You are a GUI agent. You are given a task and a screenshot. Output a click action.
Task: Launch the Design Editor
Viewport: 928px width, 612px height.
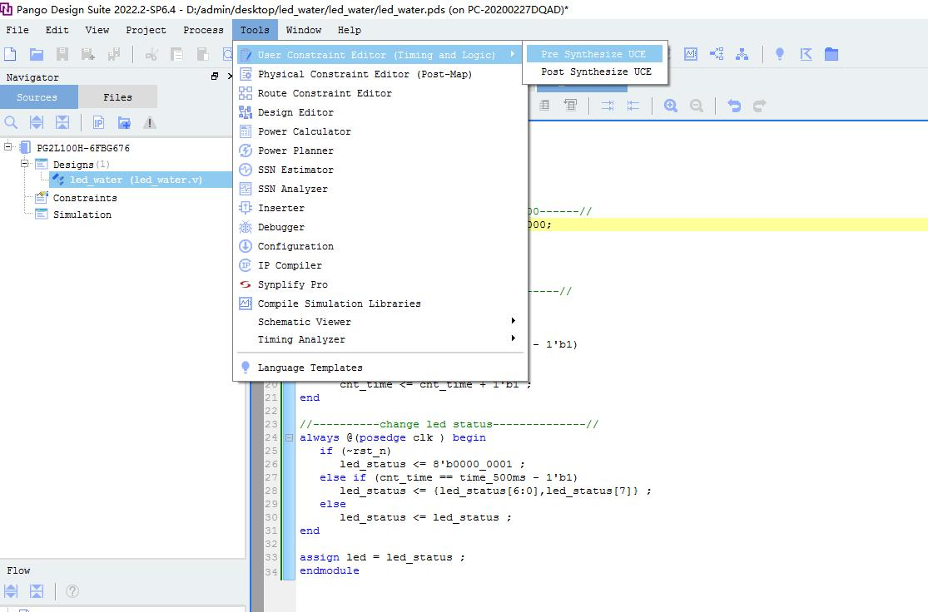(x=380, y=112)
